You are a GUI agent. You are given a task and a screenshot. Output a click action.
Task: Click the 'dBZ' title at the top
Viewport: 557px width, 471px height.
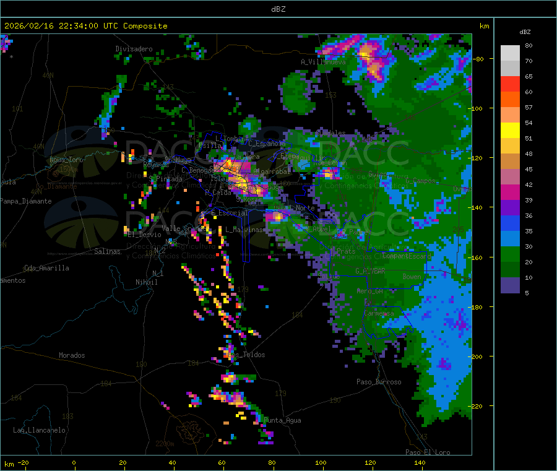tap(278, 9)
